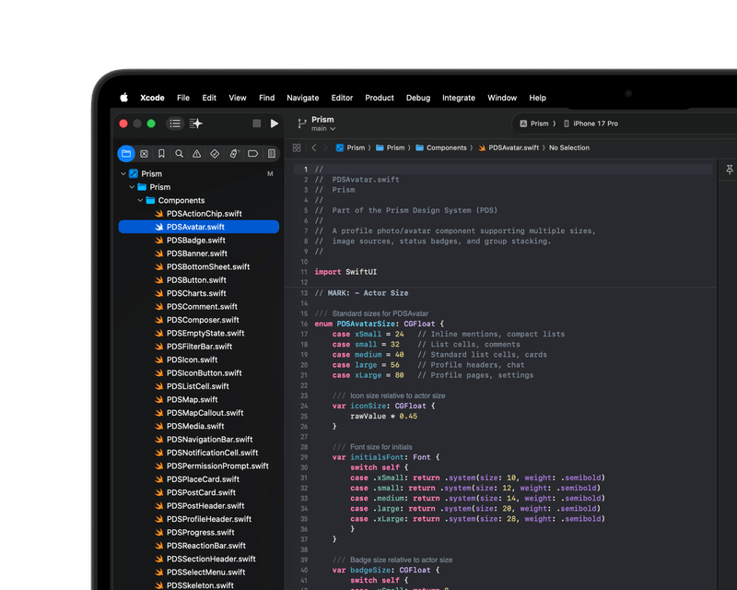
Task: Open PDSSelectMenu.swift
Action: click(x=198, y=572)
